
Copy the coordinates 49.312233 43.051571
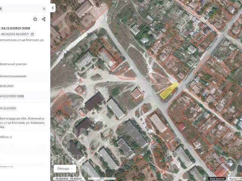coord(32,34)
